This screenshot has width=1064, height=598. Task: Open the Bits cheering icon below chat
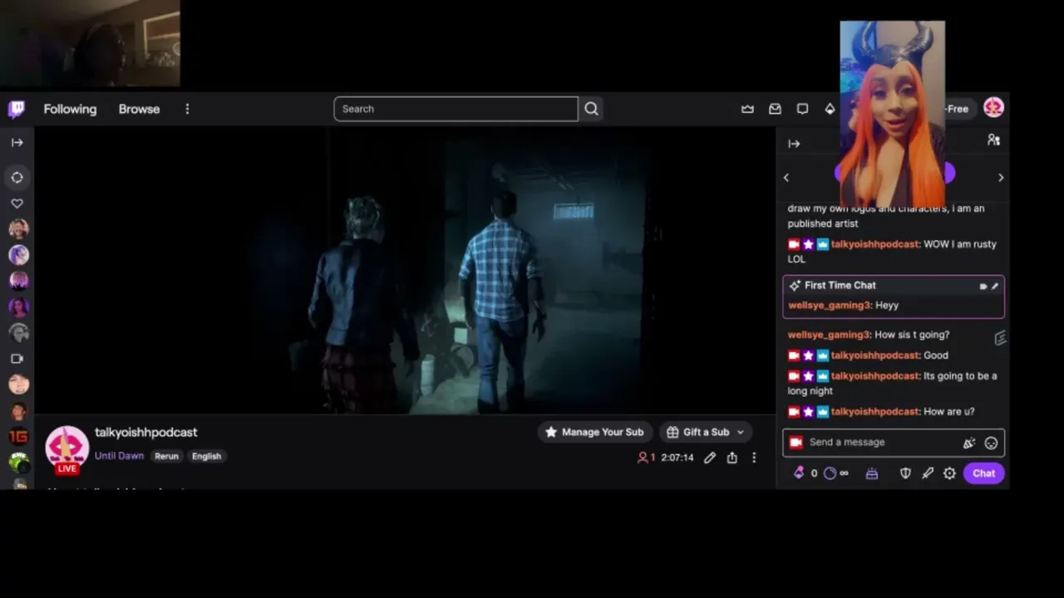tap(799, 473)
